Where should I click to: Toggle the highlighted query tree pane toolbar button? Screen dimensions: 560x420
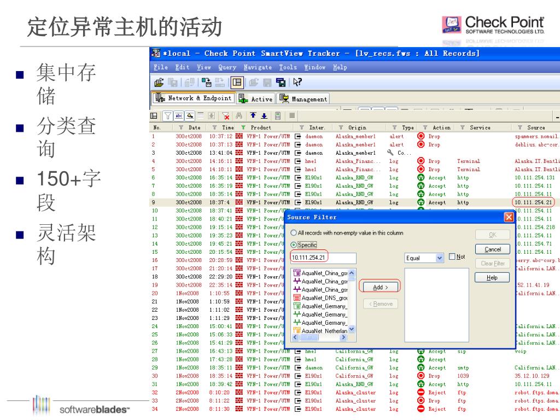pyautogui.click(x=237, y=83)
